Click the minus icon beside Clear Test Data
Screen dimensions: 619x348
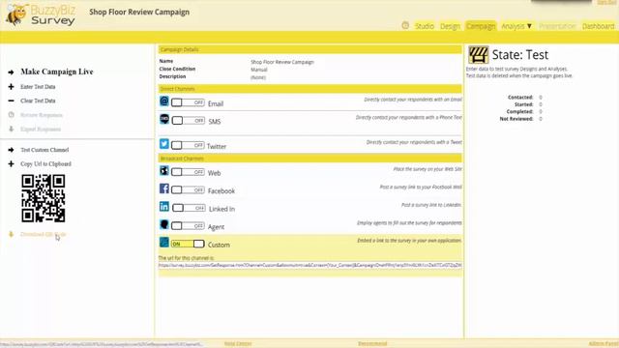(x=11, y=101)
